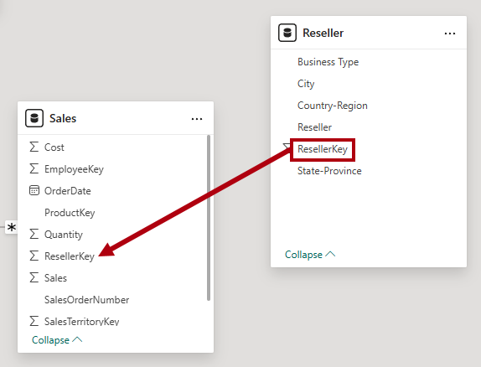Click the sigma icon beside Quantity

pyautogui.click(x=34, y=234)
